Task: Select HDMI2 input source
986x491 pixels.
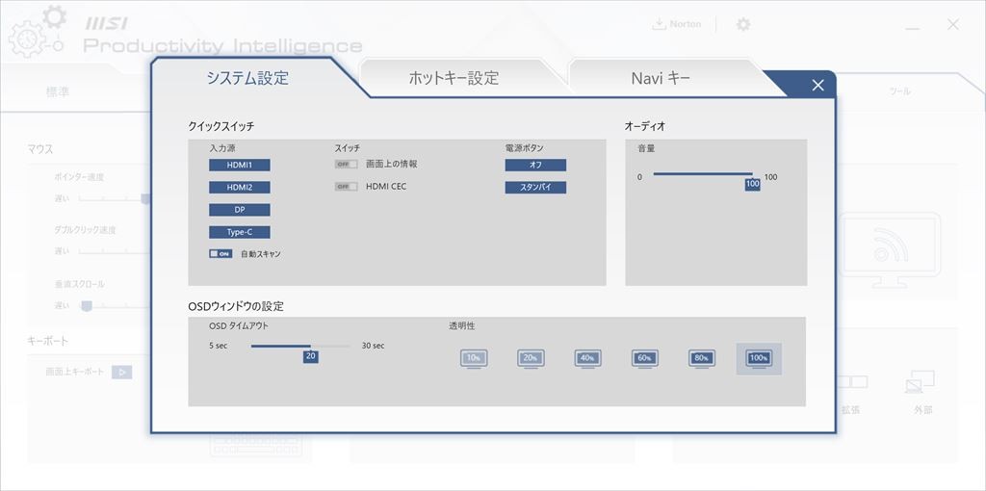Action: [240, 188]
